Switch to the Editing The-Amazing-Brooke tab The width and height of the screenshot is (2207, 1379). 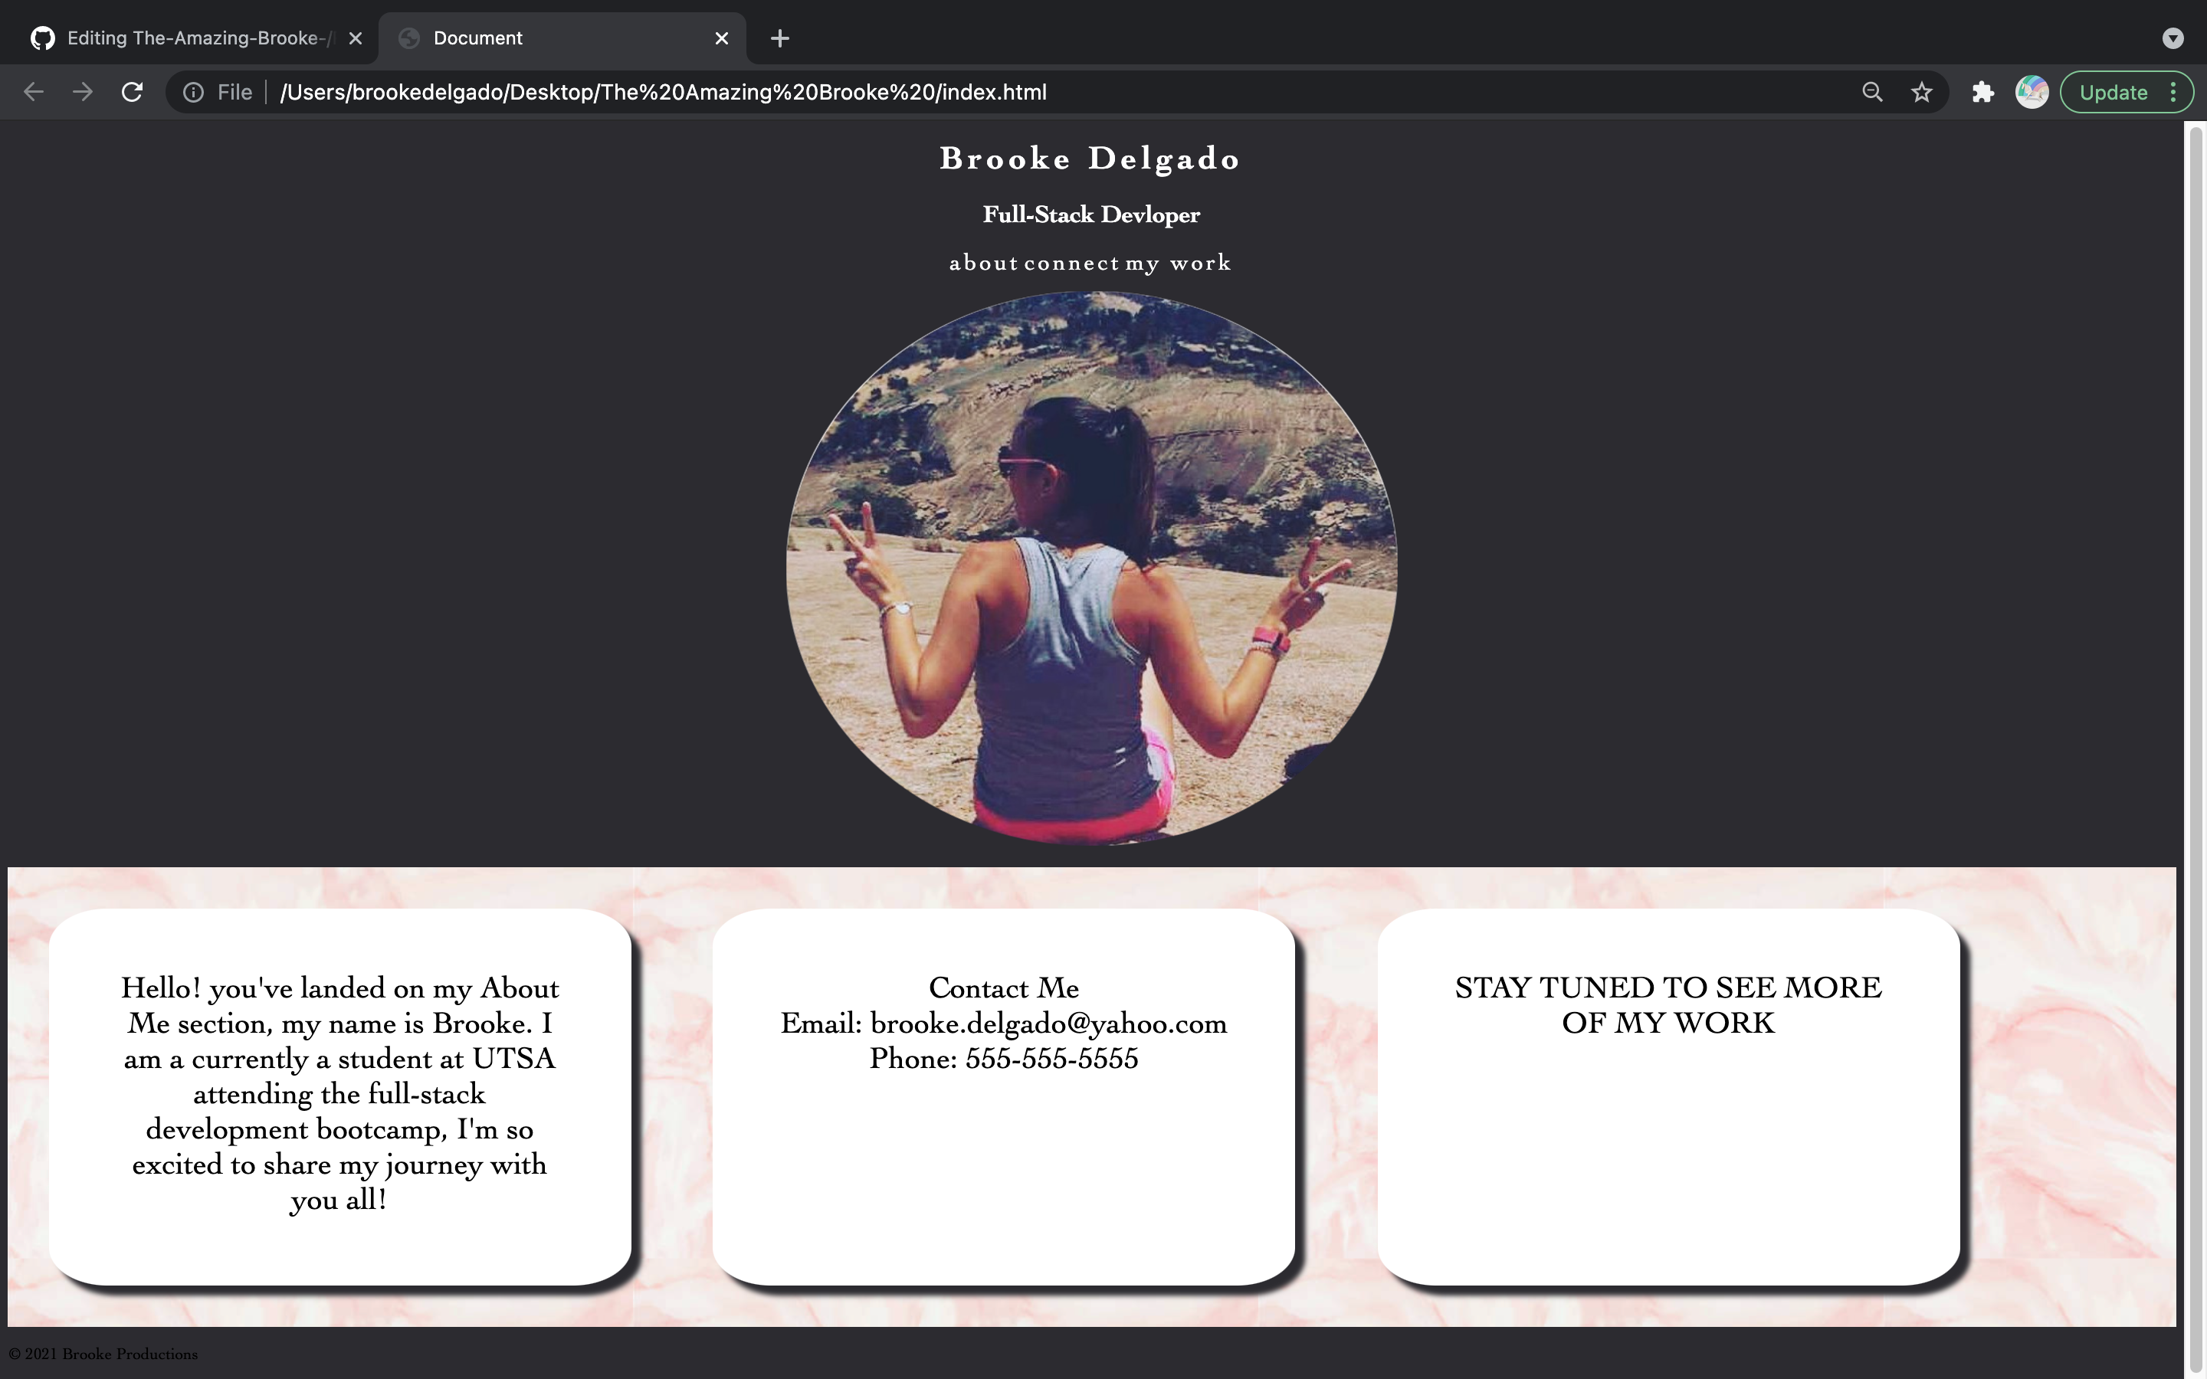(182, 38)
